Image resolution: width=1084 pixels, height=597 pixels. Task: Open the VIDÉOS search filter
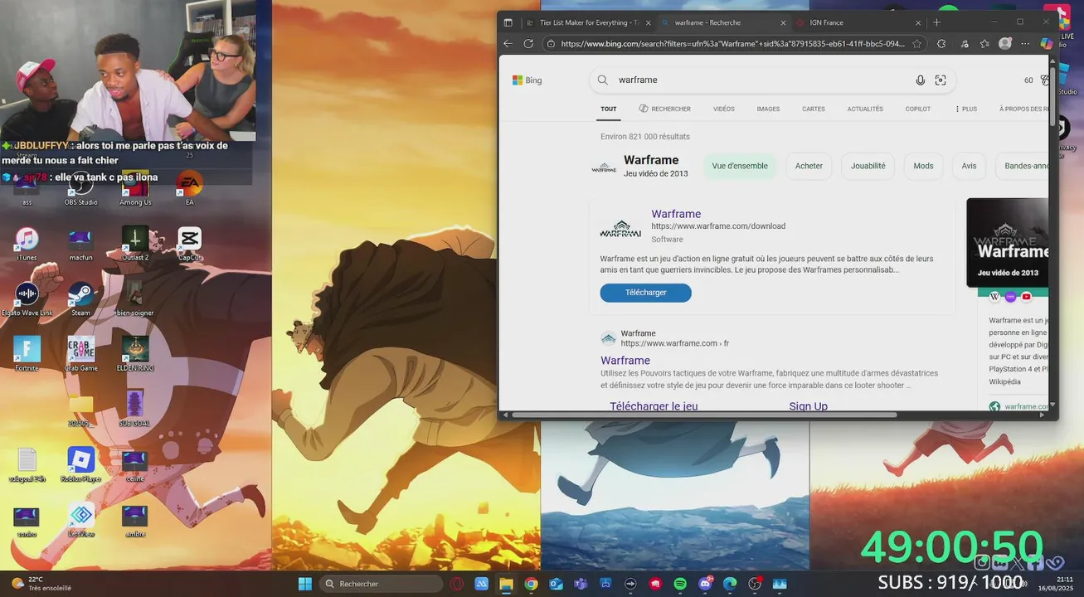pos(724,109)
